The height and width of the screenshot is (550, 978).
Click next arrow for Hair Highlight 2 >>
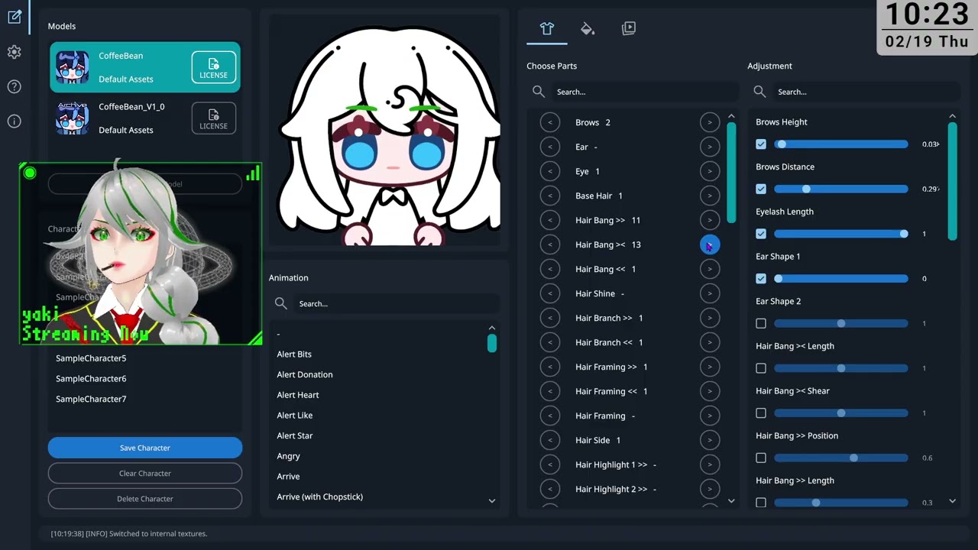(x=710, y=489)
